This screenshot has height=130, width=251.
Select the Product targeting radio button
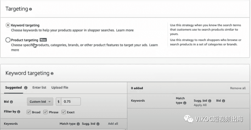point(8,40)
